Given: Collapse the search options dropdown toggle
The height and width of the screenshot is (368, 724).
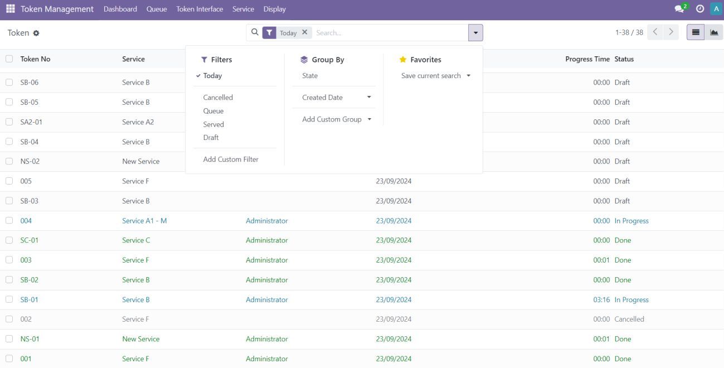Looking at the screenshot, I should tap(475, 33).
